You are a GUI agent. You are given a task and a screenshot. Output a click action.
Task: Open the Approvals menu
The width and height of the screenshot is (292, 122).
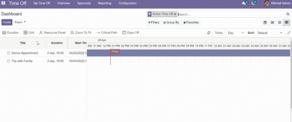(x=84, y=3)
